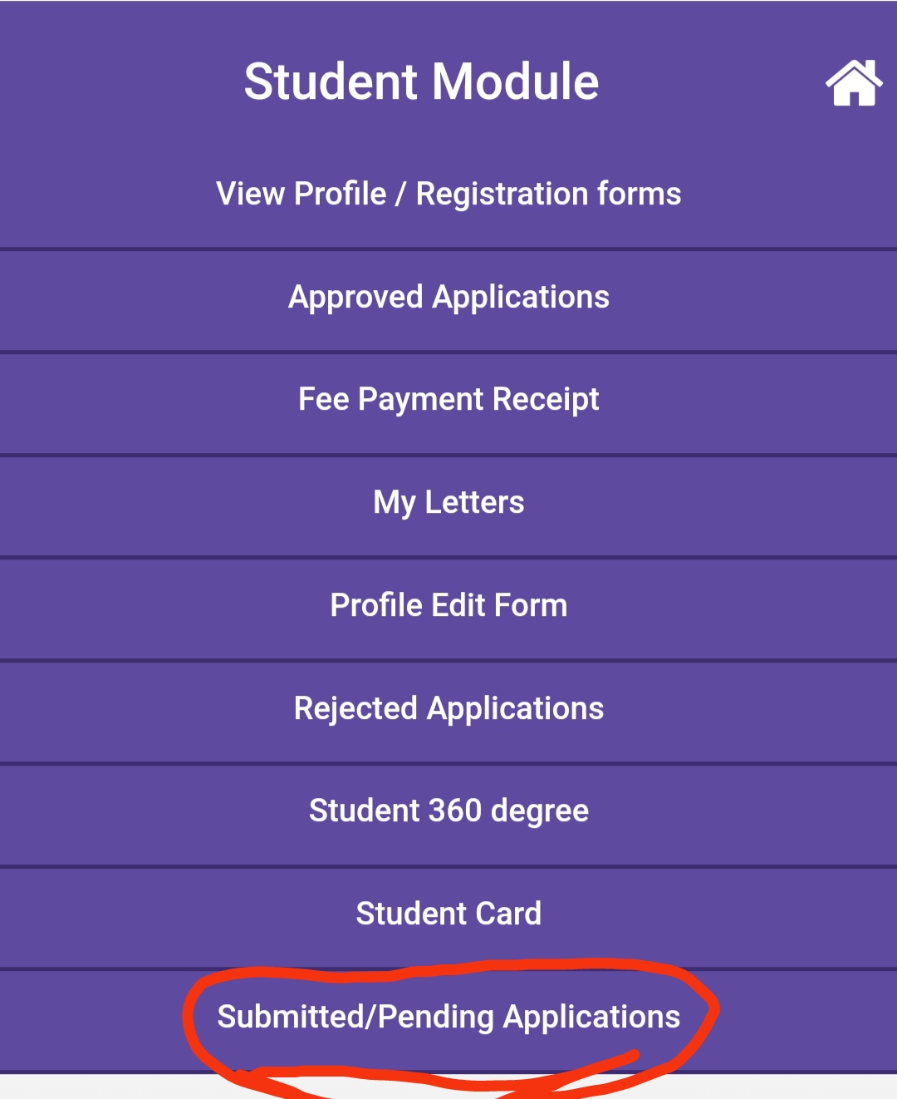The image size is (897, 1099).
Task: View Rejected Applications
Action: 448,708
